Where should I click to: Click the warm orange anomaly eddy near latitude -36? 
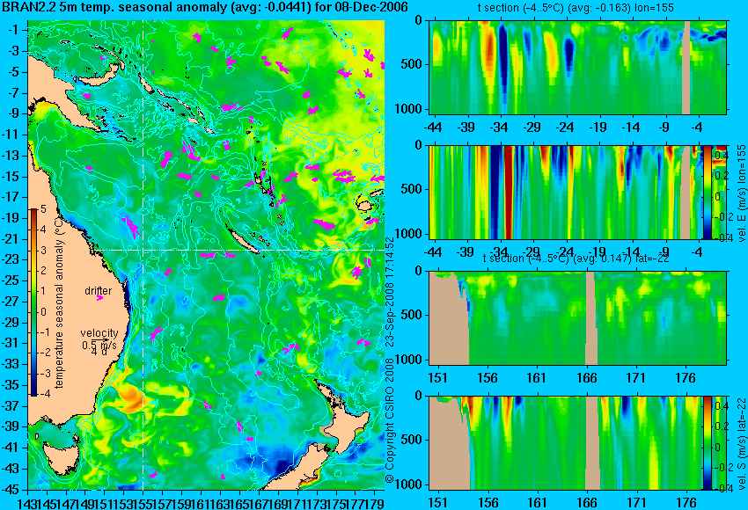(x=130, y=397)
